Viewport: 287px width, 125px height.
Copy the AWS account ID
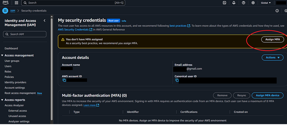(64, 80)
